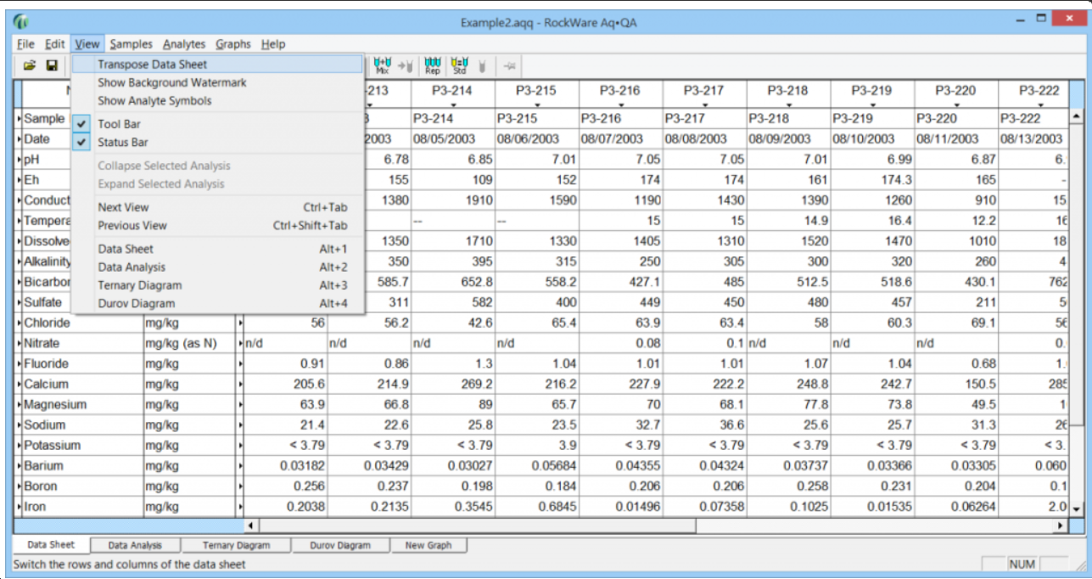Open the unit arrow after Calcium mg/kg
The width and height of the screenshot is (1092, 579).
[240, 385]
